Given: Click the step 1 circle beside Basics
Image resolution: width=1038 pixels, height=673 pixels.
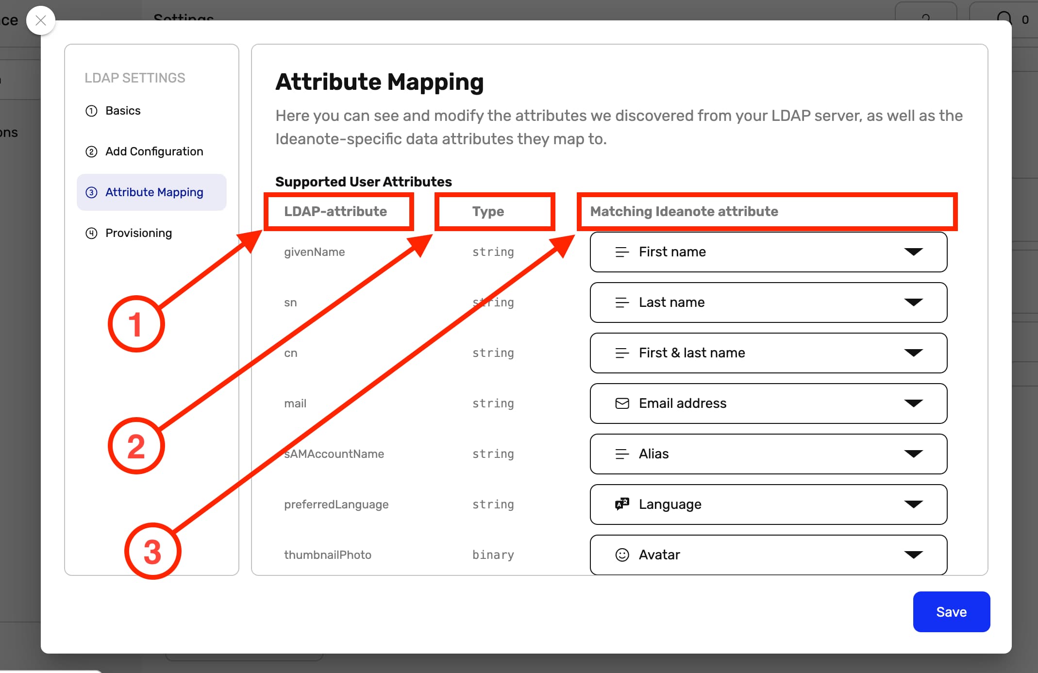Looking at the screenshot, I should pyautogui.click(x=92, y=111).
